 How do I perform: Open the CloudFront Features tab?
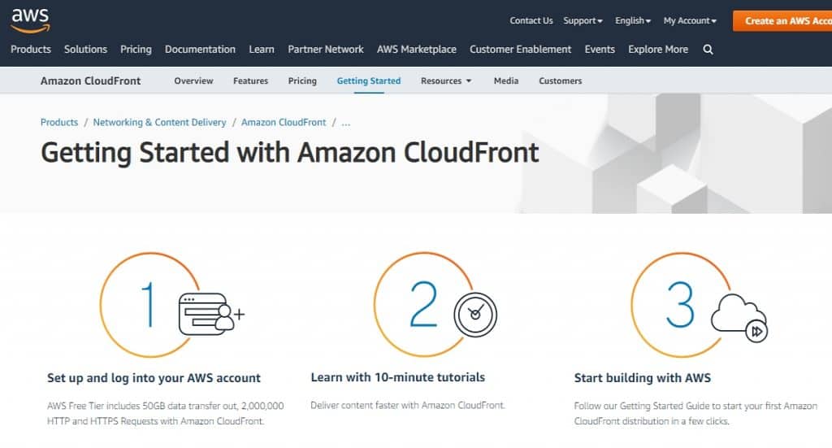(250, 80)
